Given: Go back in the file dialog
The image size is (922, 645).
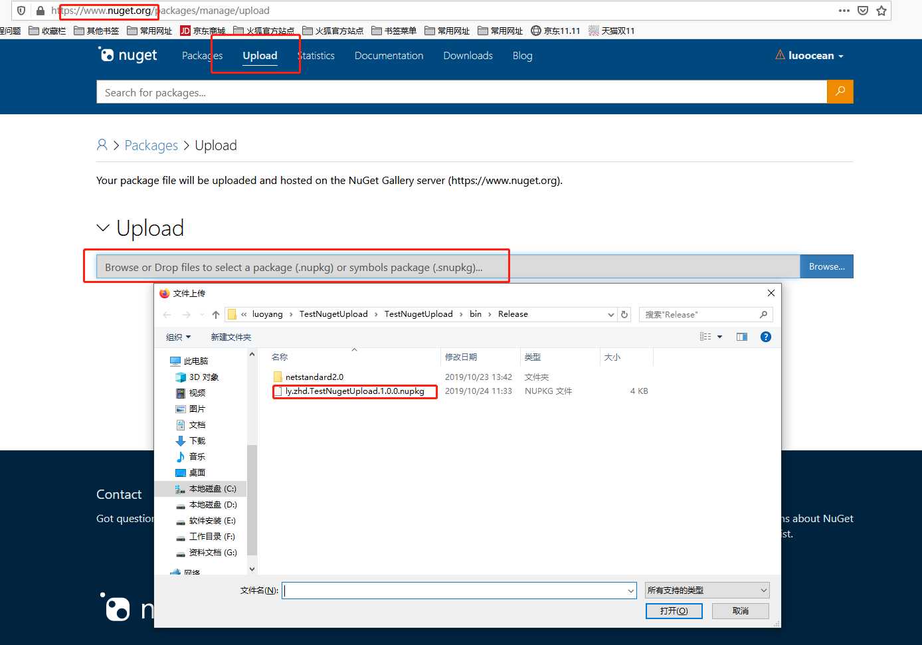Looking at the screenshot, I should coord(167,314).
